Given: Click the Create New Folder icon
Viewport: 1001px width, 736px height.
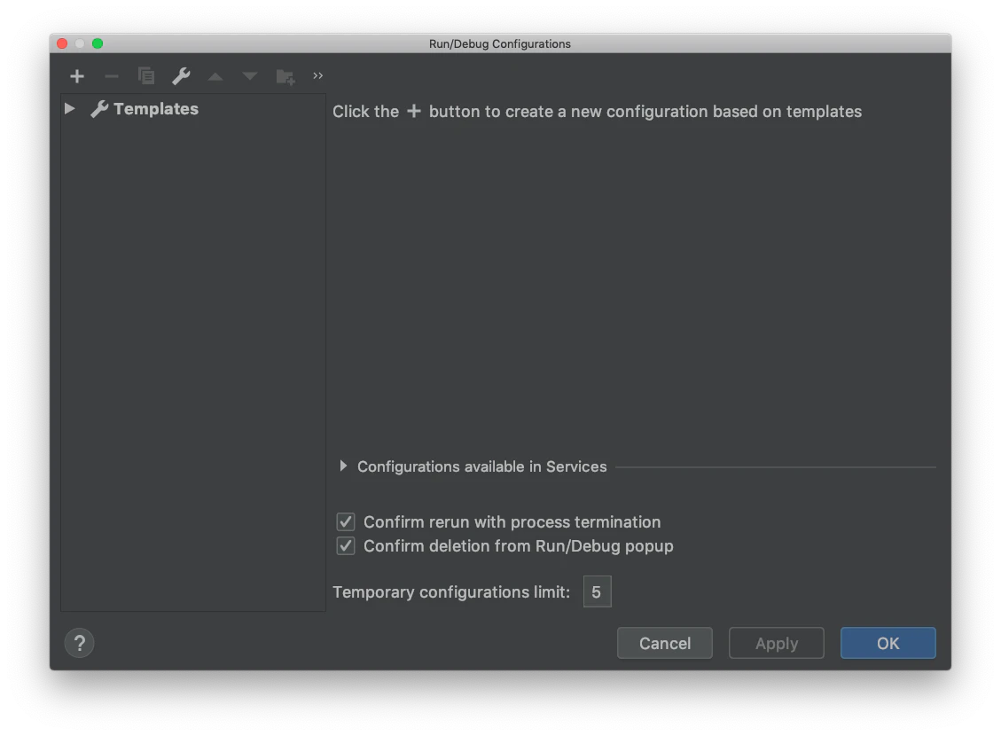Looking at the screenshot, I should click(285, 76).
